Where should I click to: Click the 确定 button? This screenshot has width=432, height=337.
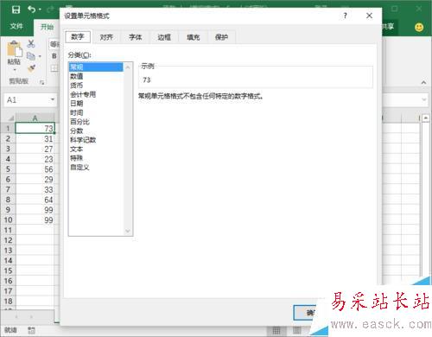307,313
